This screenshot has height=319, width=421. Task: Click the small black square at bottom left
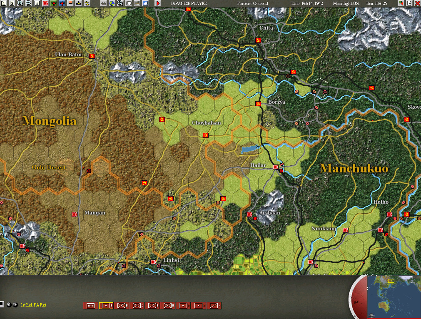[x=2, y=304]
